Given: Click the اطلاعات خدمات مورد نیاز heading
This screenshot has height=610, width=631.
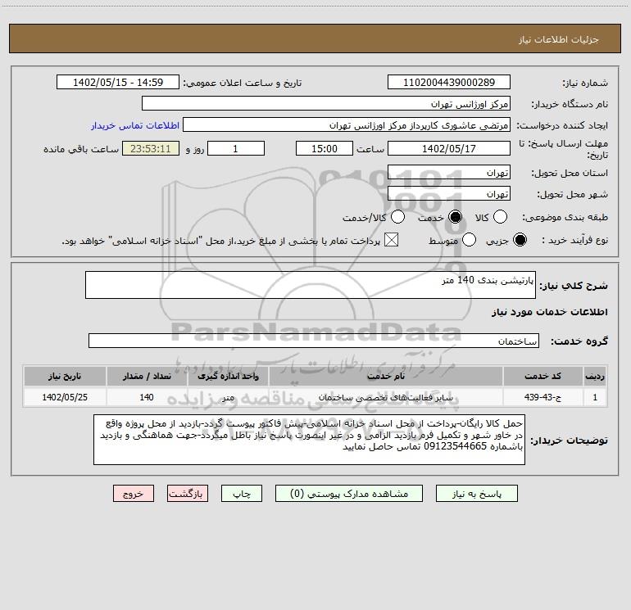Looking at the screenshot, I should point(550,312).
